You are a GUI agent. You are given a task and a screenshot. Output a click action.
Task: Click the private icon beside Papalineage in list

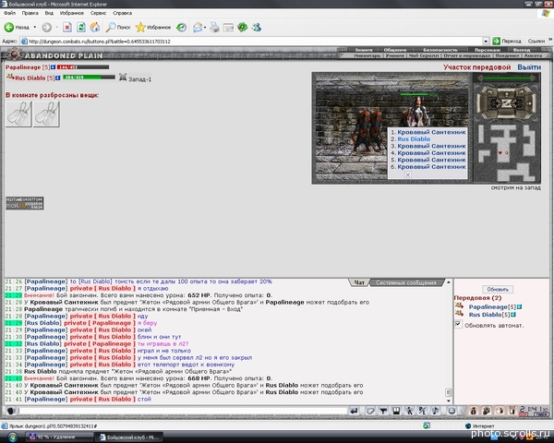click(x=459, y=305)
